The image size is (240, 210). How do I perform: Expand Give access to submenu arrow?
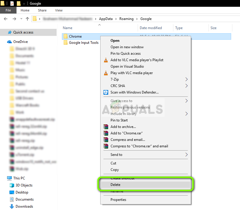coord(186,101)
